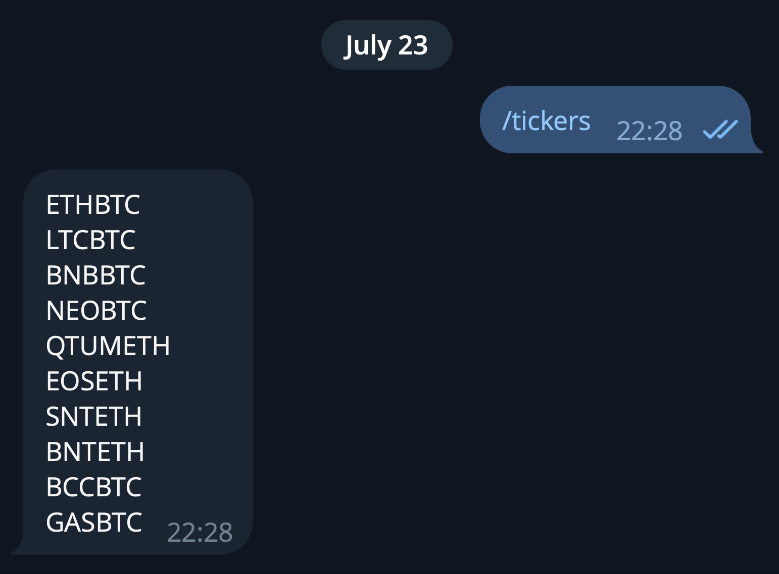Click the July 23 date badge

[386, 45]
